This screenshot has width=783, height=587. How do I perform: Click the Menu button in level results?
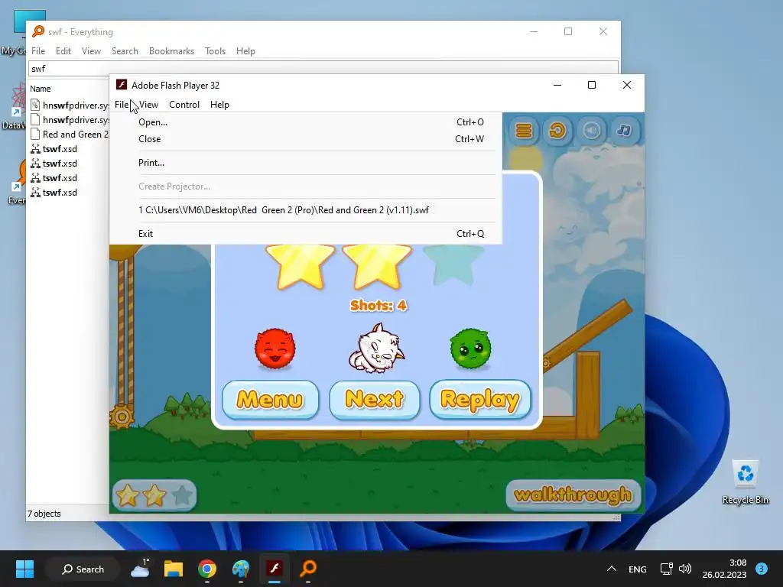(x=270, y=399)
